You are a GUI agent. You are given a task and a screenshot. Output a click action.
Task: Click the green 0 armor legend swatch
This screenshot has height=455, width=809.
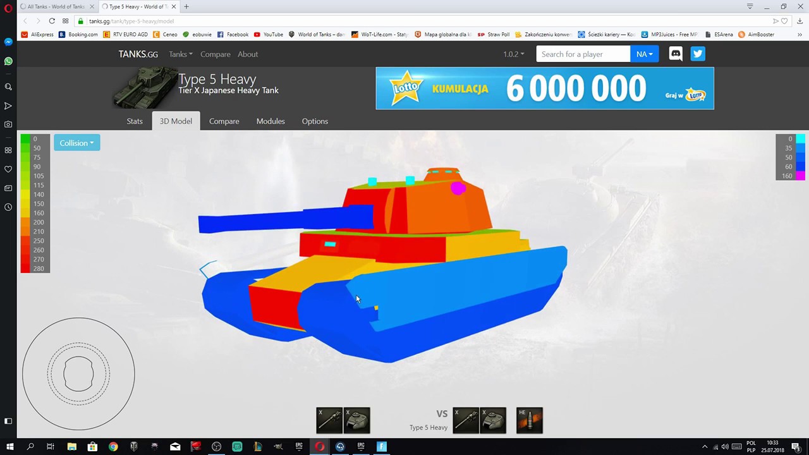click(x=25, y=138)
